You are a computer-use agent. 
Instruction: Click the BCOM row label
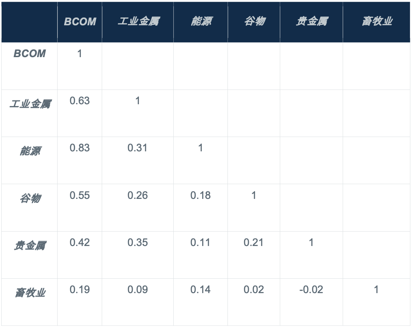click(x=29, y=54)
